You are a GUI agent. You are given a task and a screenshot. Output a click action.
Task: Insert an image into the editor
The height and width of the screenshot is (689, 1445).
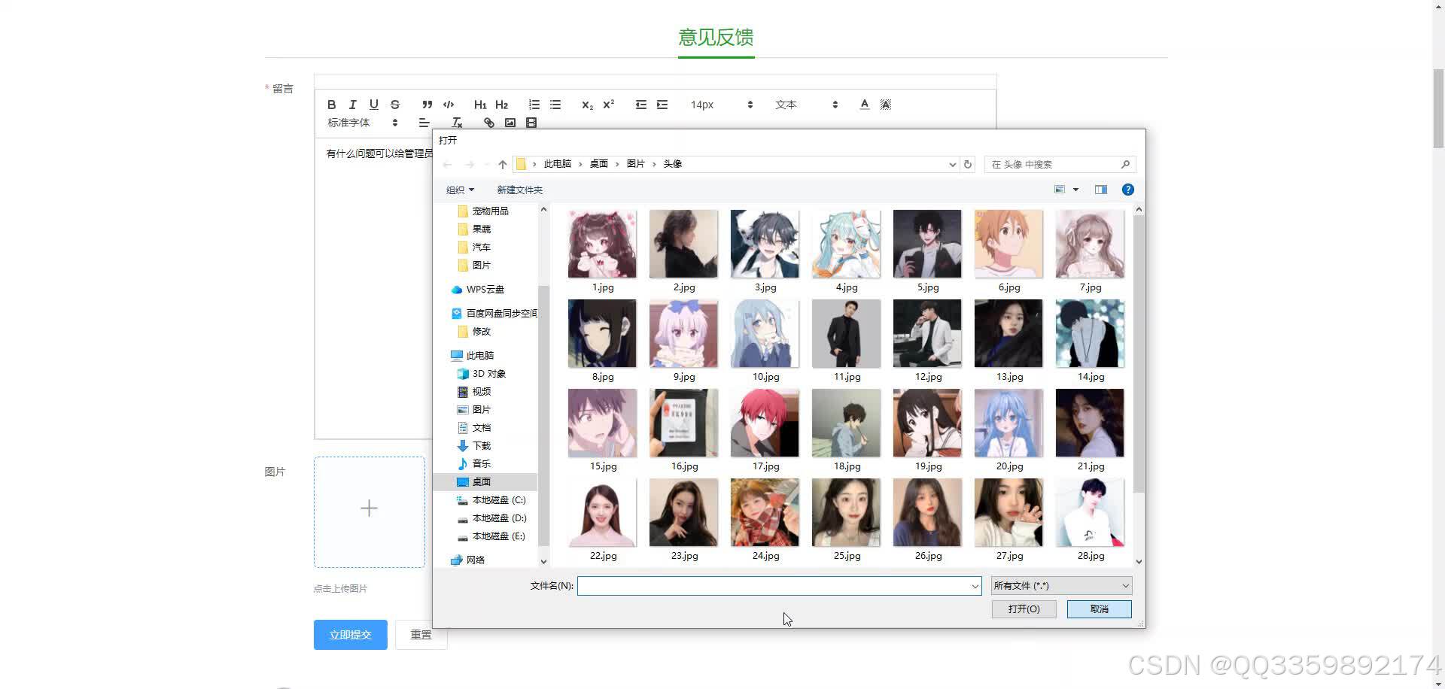pyautogui.click(x=510, y=123)
